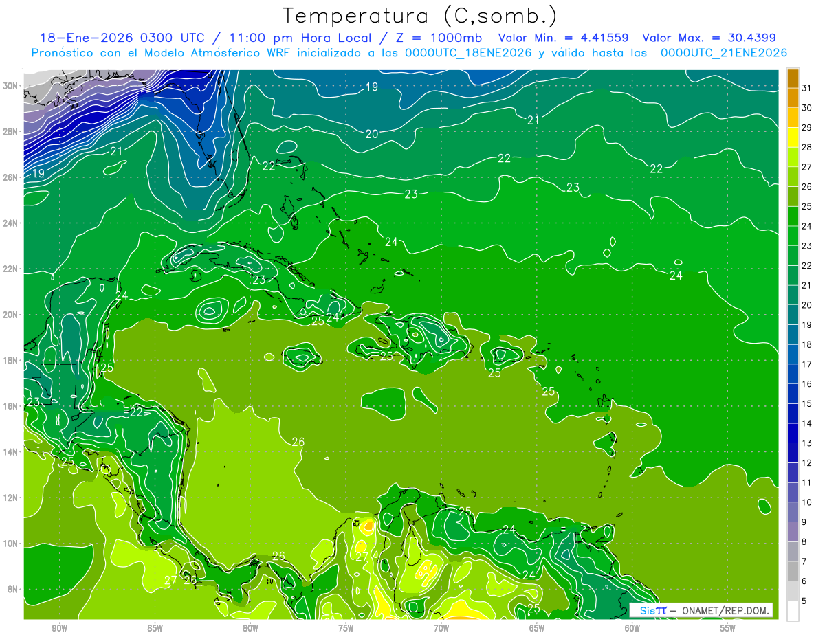
Task: Click the '14N' latitude label
Action: tap(10, 452)
